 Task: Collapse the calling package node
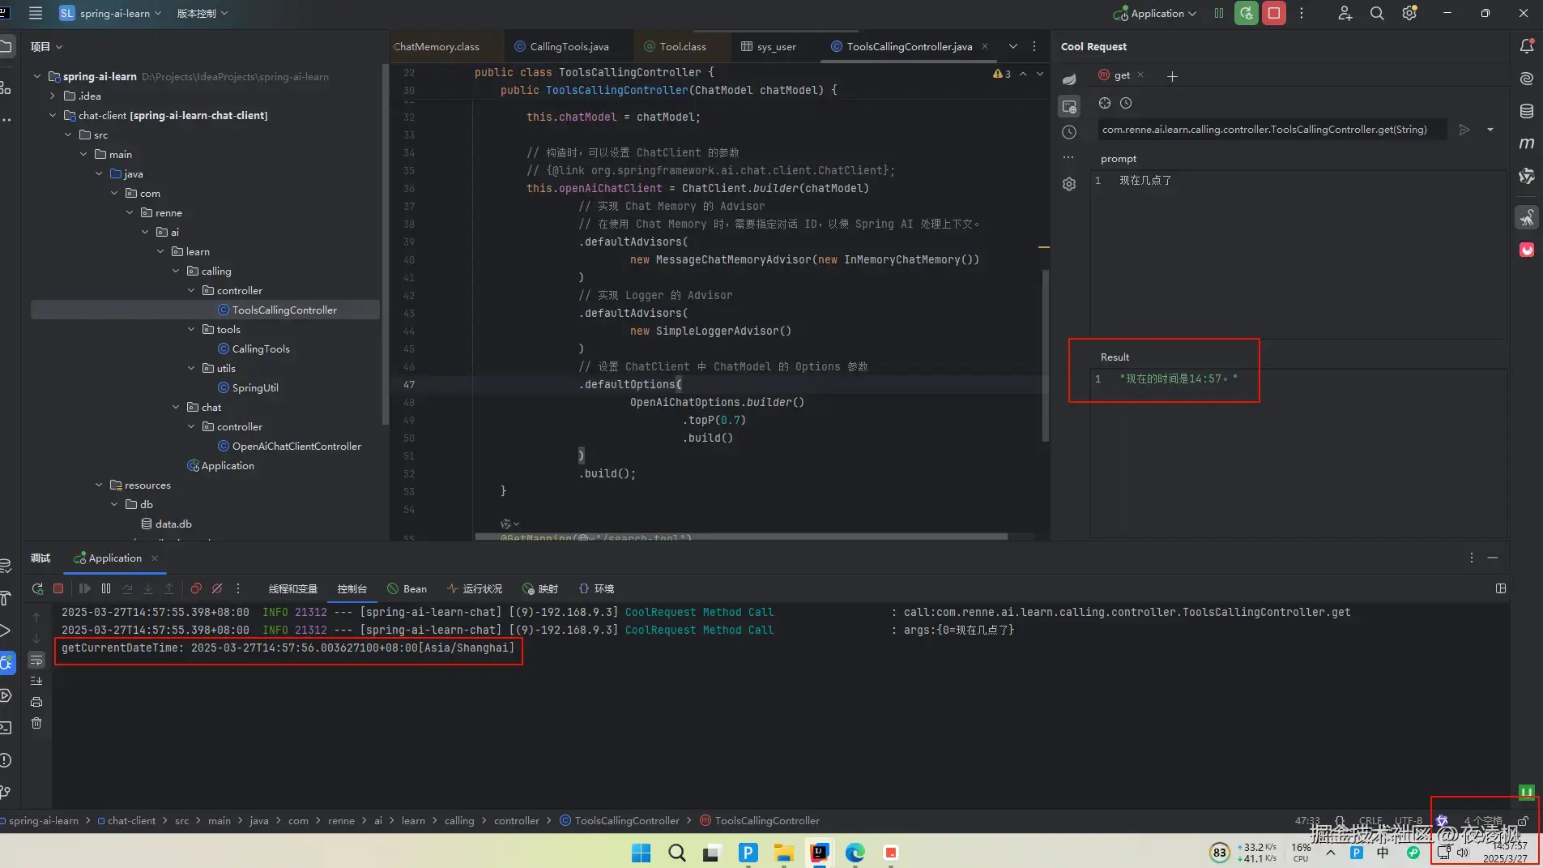176,271
